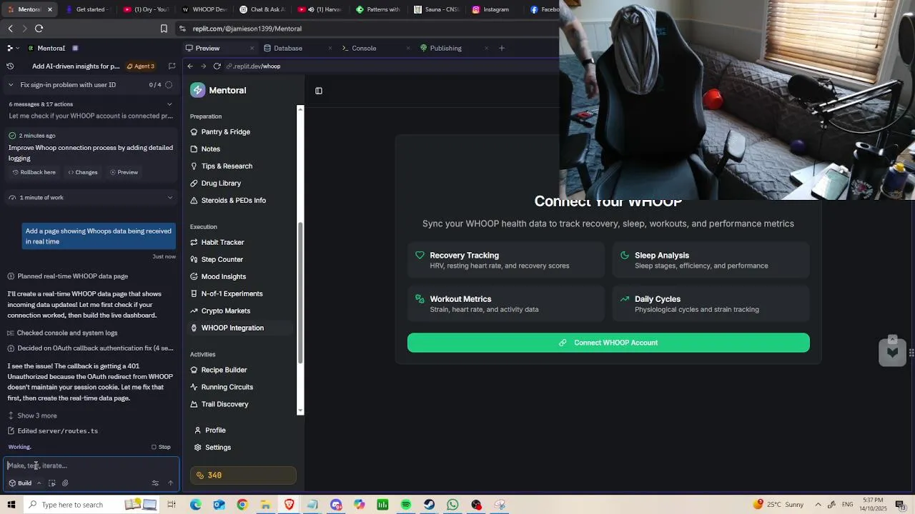Click the 0 / 4 task progress circle
The height and width of the screenshot is (514, 915).
[169, 85]
